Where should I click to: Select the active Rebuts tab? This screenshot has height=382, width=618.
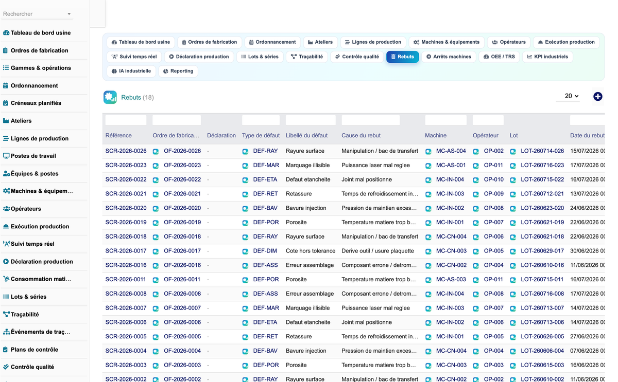point(402,57)
